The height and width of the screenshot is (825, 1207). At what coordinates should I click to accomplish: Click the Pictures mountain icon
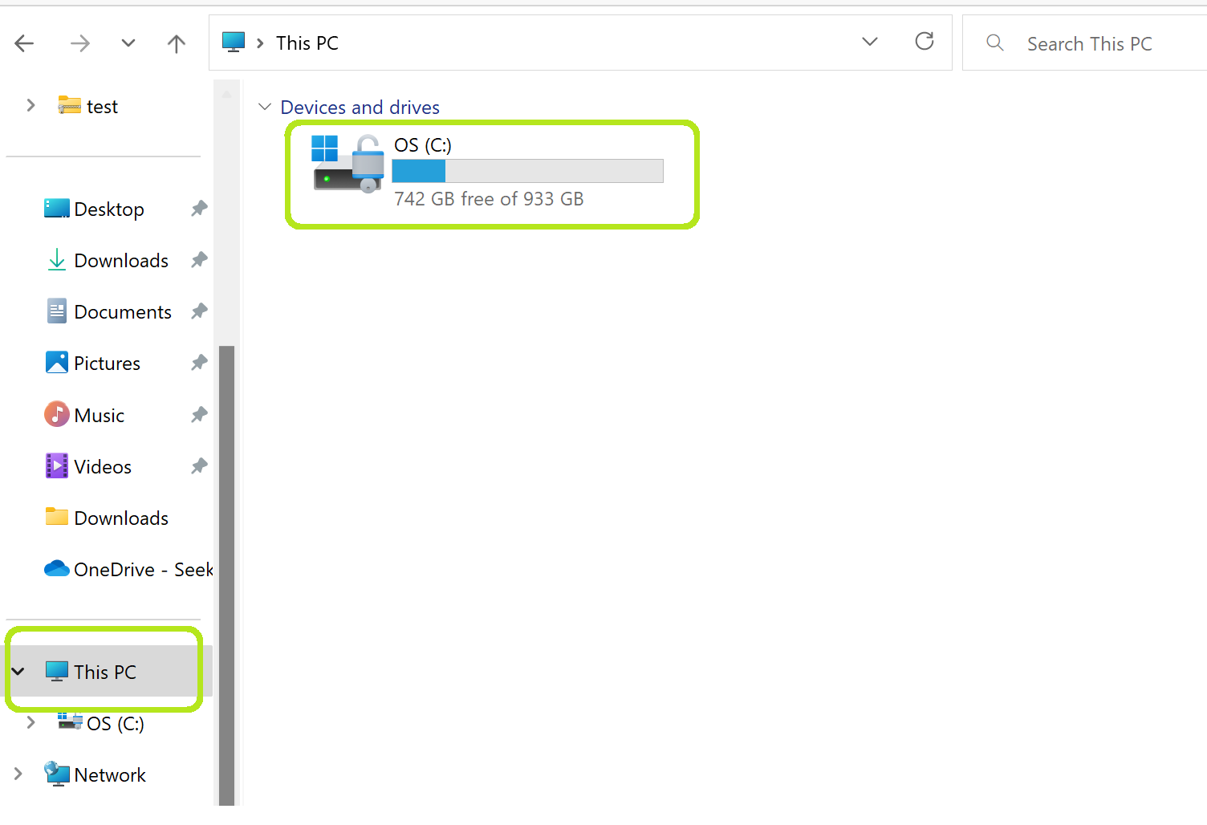tap(57, 363)
